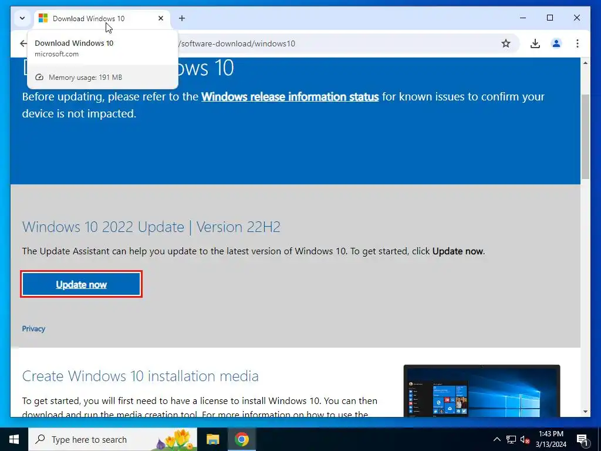Close the Download Windows 10 tab

[161, 18]
